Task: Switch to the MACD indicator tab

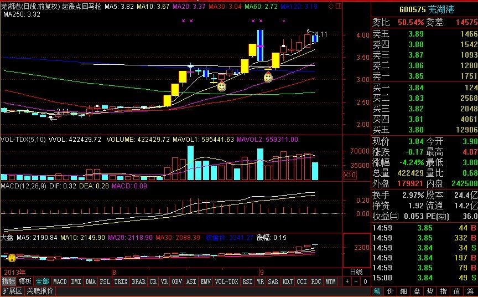Action: pos(60,281)
